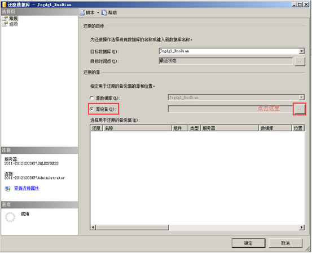The width and height of the screenshot is (312, 254).
Task: Click the 选项 page icon
Action: (5, 24)
